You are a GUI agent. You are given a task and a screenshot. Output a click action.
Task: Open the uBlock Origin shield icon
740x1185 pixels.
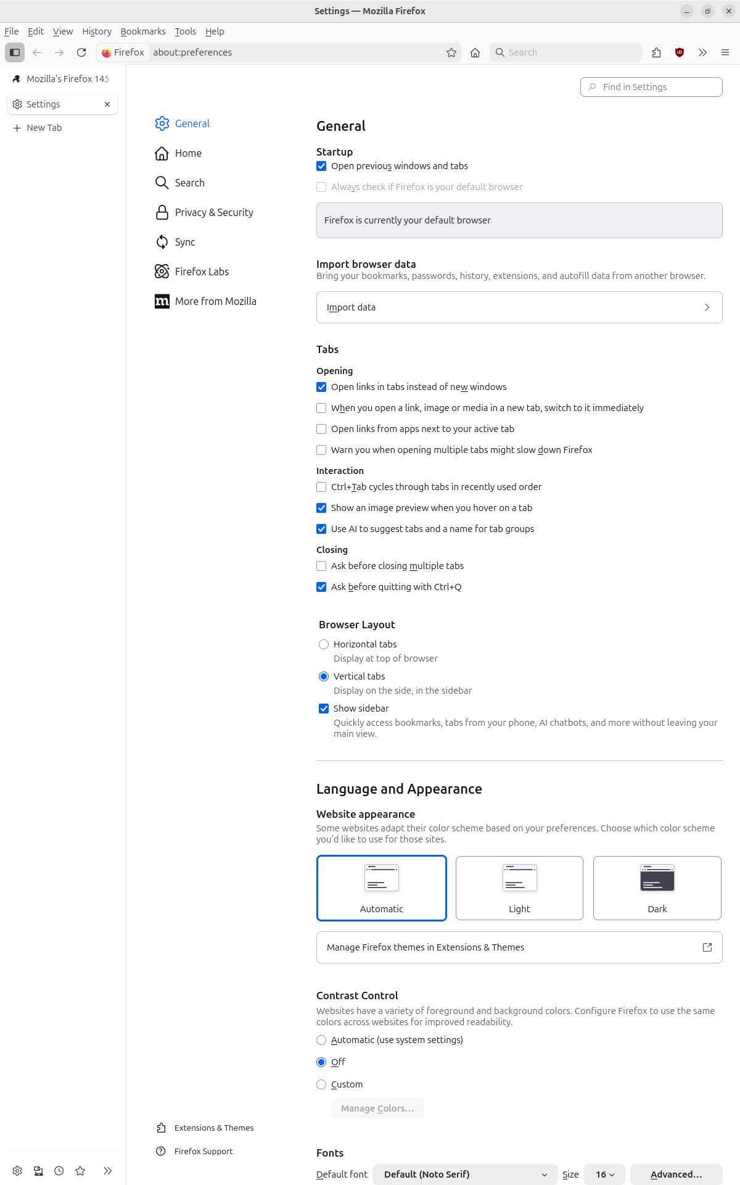(x=680, y=52)
